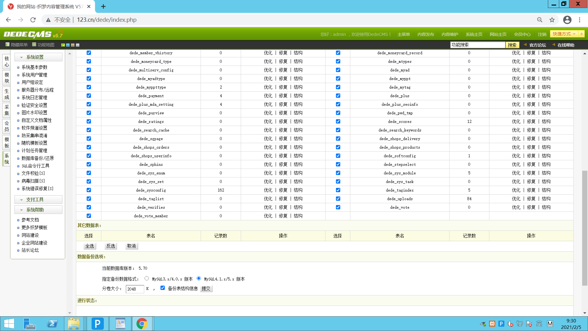Open the 功能地图 function map icon
The height and width of the screenshot is (331, 588).
(x=34, y=45)
